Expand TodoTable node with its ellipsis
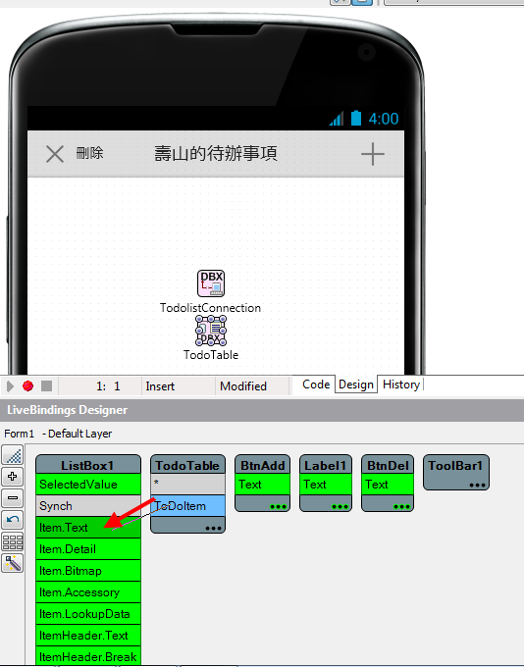Viewport: 524px width, 667px height. tap(214, 528)
